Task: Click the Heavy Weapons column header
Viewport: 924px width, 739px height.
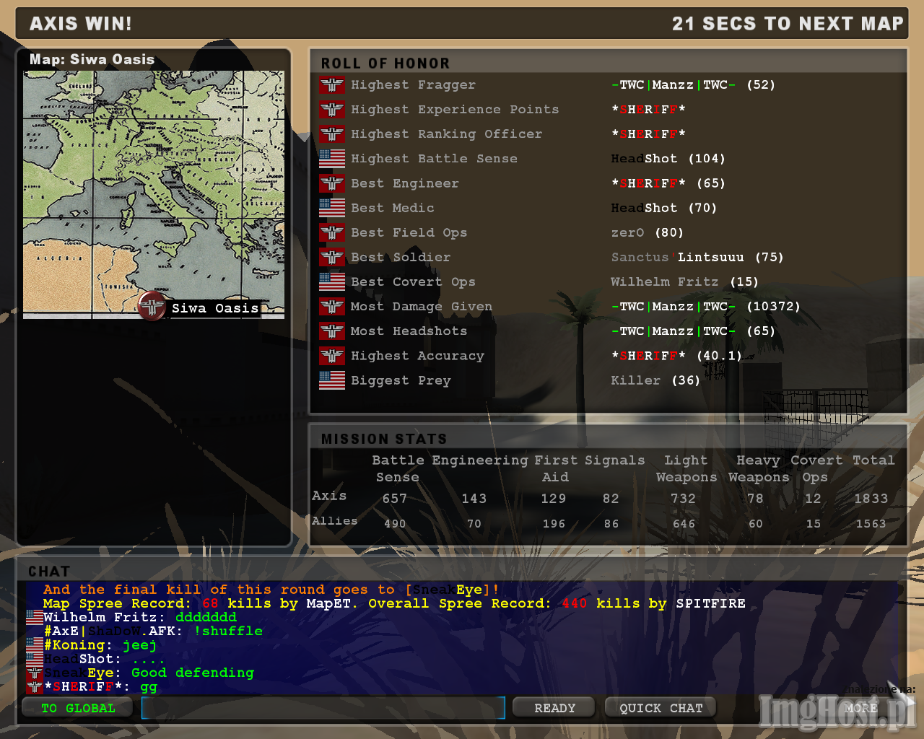Action: (759, 469)
